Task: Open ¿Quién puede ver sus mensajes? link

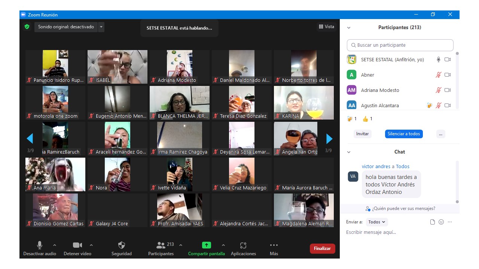Action: pos(400,208)
